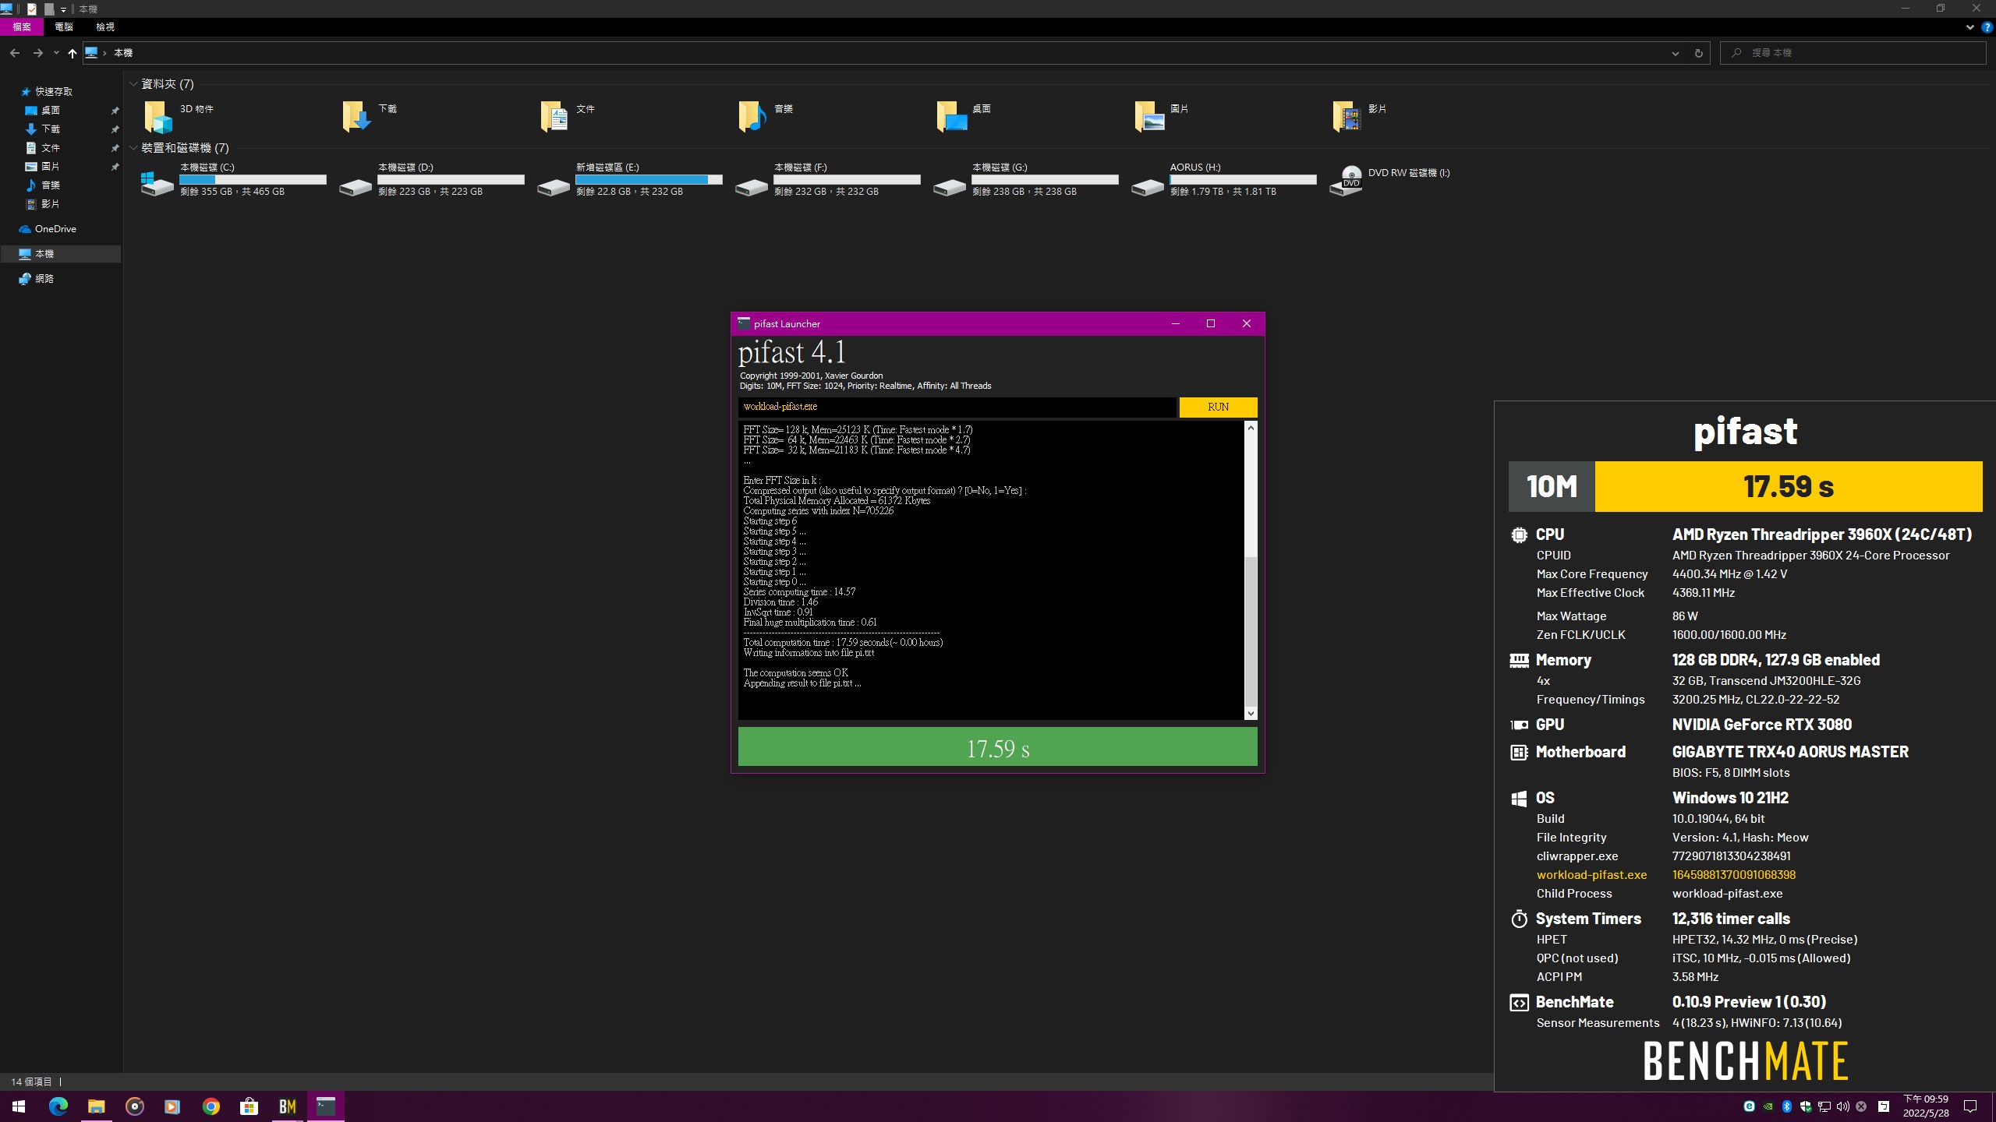Select the AORUS (H:) drive

pos(1223,179)
